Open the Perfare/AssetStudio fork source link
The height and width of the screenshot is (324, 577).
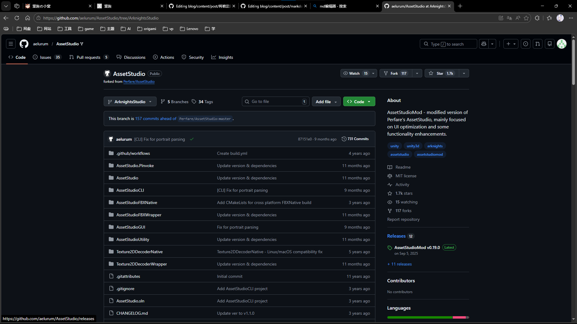click(x=139, y=82)
